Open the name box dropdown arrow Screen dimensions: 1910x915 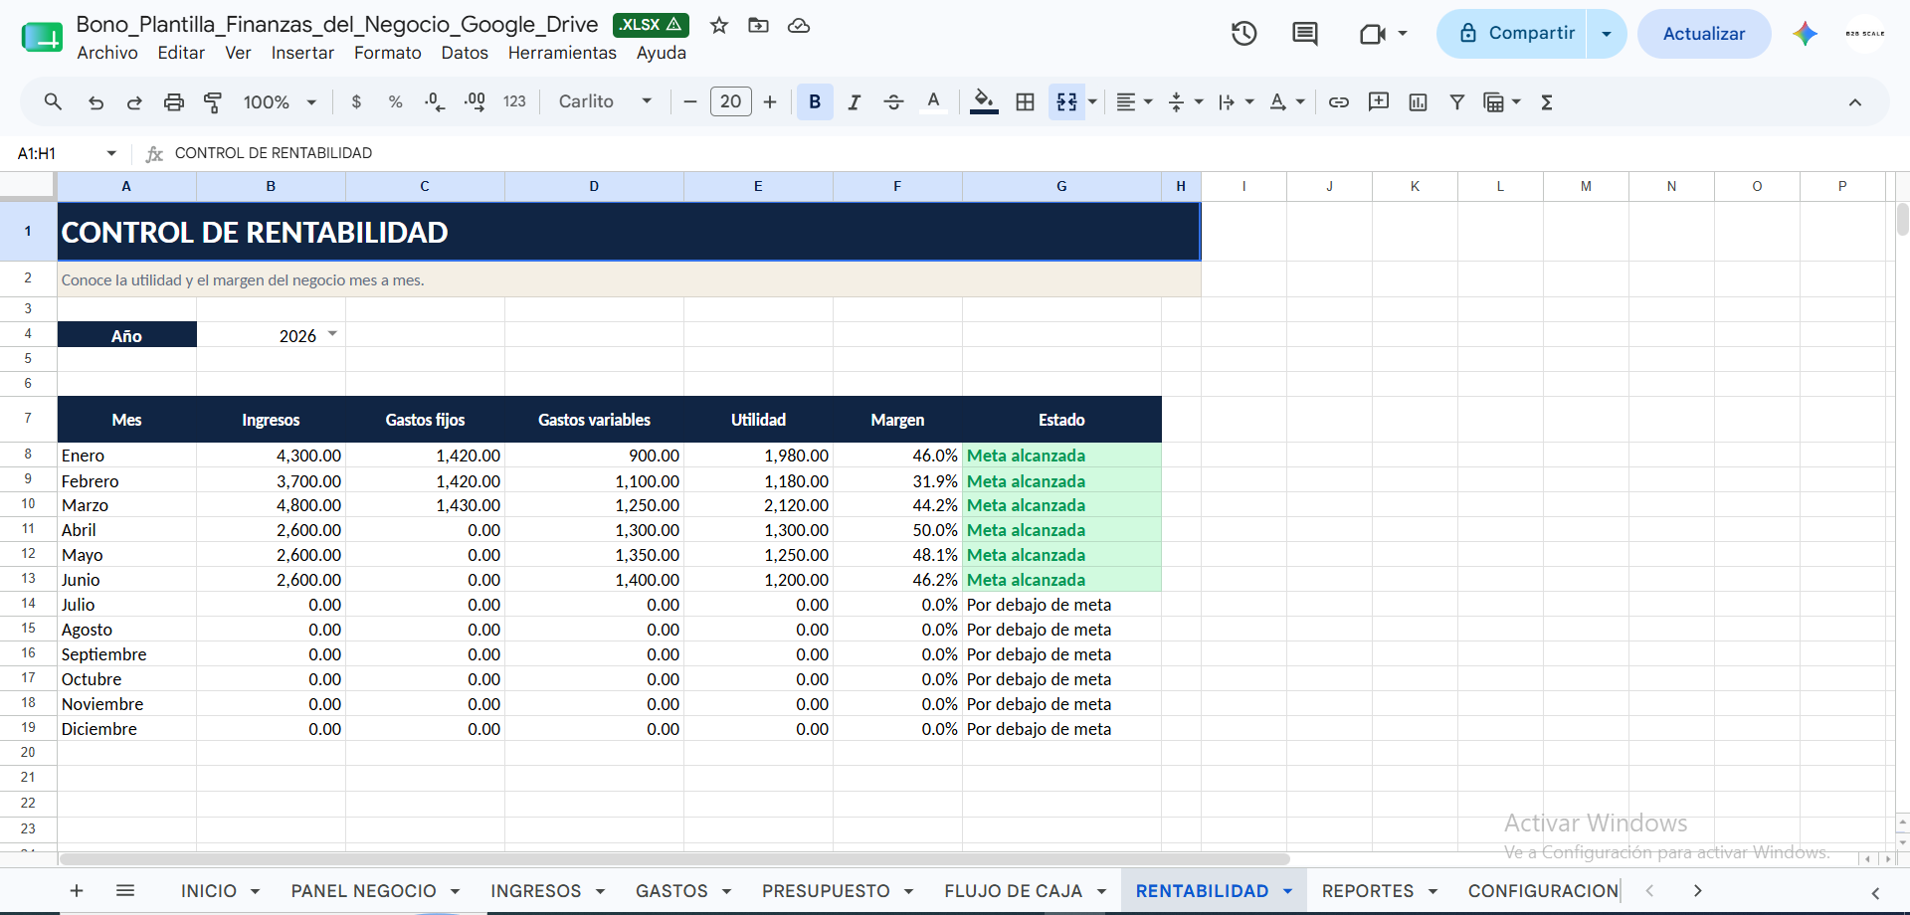(111, 153)
